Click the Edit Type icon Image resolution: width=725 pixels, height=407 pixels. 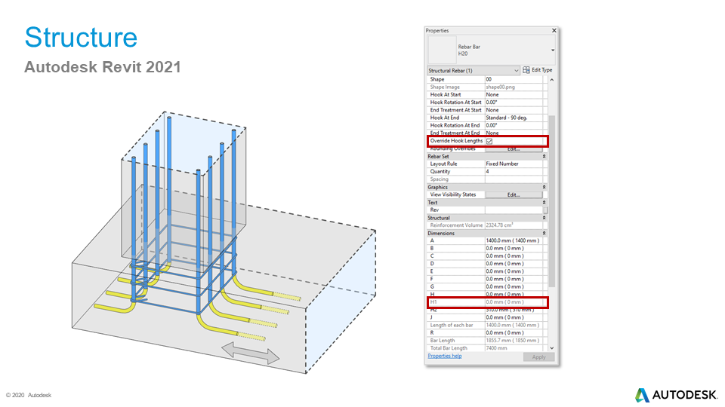[526, 70]
